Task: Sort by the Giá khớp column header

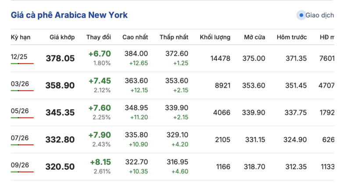Action: click(62, 37)
